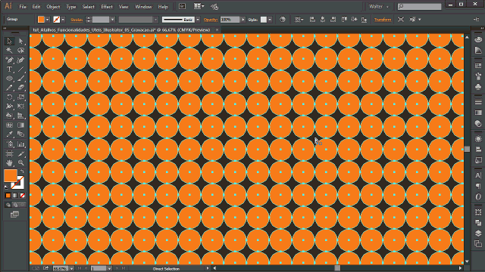485x272 pixels.
Task: Open the Object menu
Action: 53,7
